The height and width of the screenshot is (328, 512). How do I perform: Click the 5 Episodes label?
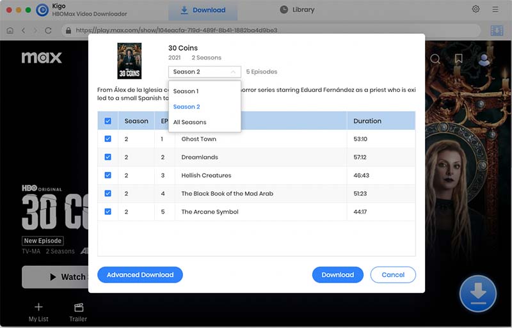click(262, 72)
